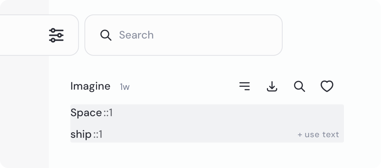This screenshot has height=168, width=381.
Task: Select the "Space" prompt word
Action: (86, 113)
